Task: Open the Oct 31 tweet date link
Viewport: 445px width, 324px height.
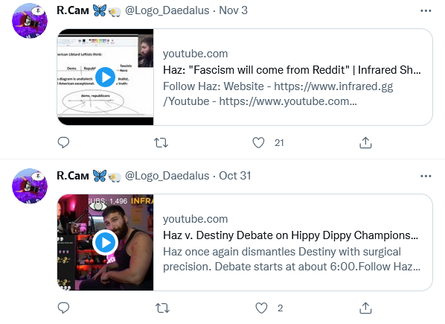Action: tap(235, 176)
